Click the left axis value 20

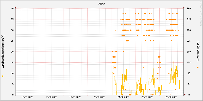[12, 52]
